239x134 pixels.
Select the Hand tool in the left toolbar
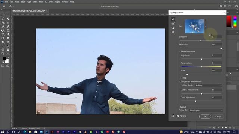coord(8,50)
